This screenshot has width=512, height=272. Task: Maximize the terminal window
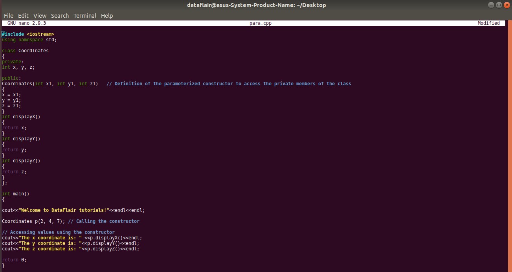click(x=498, y=5)
